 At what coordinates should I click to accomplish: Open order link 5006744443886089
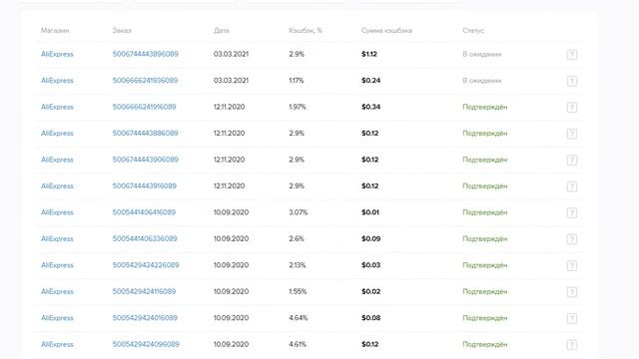[x=145, y=133]
